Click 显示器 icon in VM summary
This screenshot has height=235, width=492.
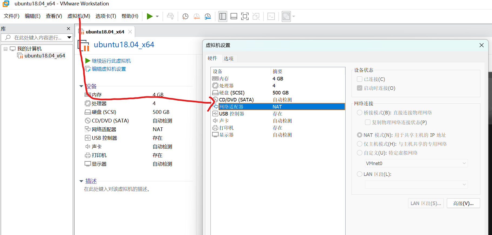pos(88,164)
